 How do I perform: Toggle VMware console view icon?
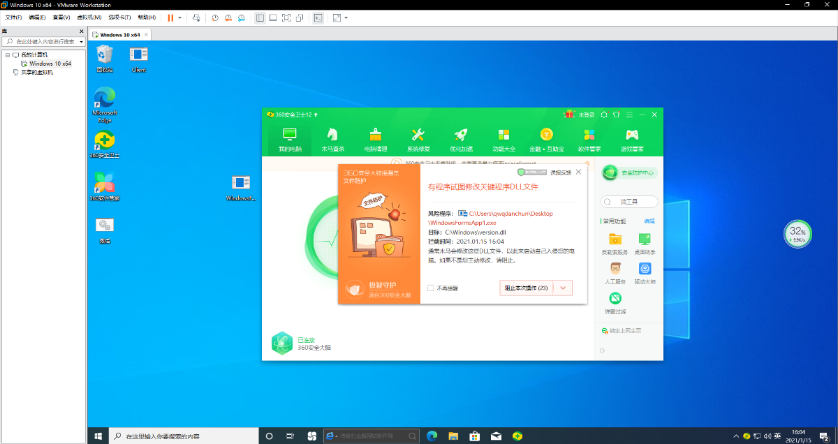click(x=318, y=17)
